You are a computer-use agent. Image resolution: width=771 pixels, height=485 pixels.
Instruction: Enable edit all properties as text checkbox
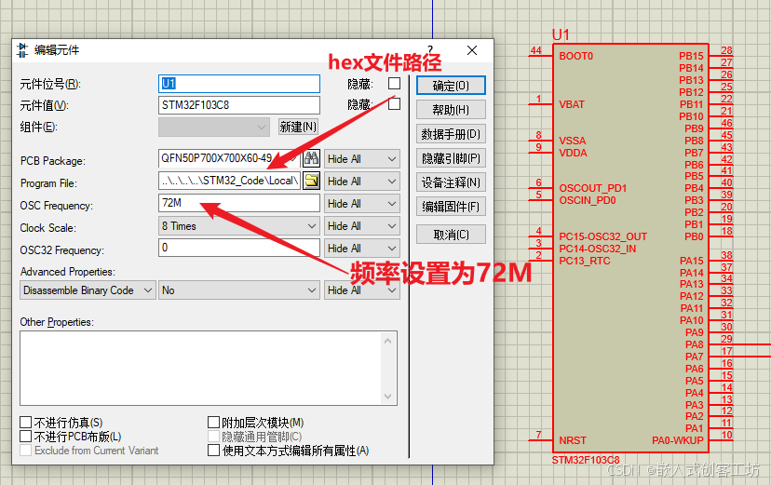(213, 451)
